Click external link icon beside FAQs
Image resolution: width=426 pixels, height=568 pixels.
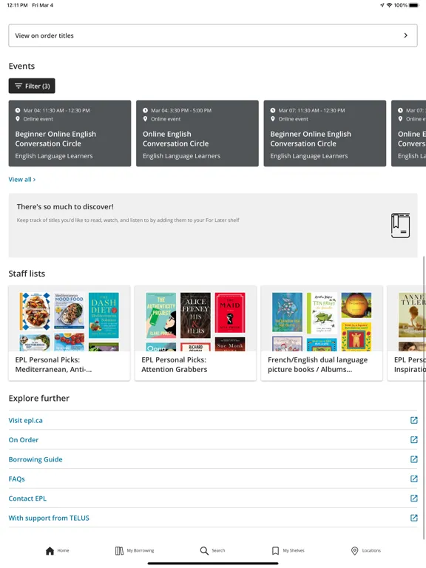coord(413,479)
